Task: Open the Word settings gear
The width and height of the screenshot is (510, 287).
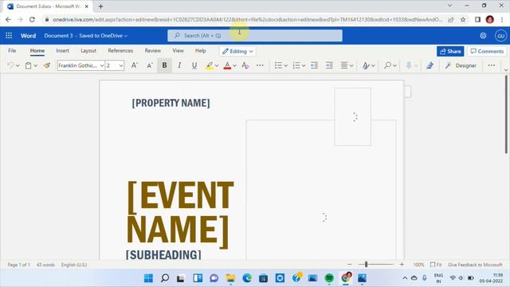Action: [x=483, y=35]
